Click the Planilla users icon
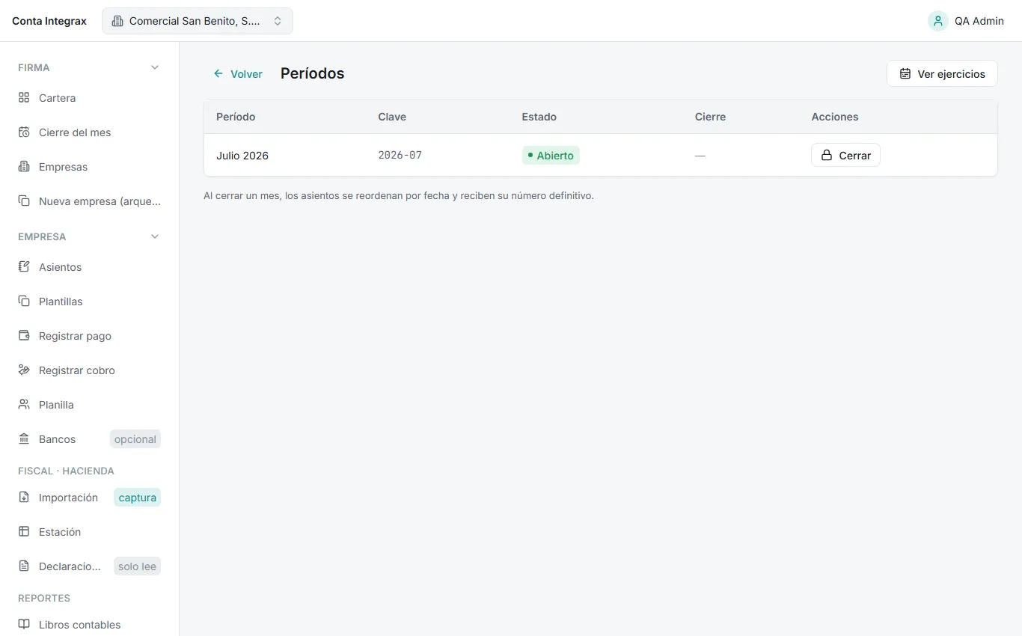Image resolution: width=1022 pixels, height=636 pixels. (24, 405)
